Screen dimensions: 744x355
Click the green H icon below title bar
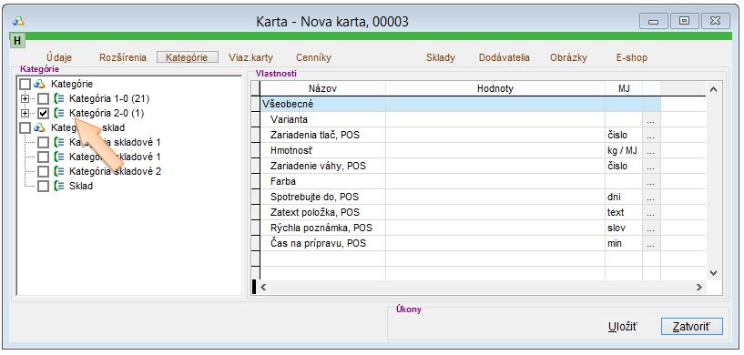click(x=17, y=40)
